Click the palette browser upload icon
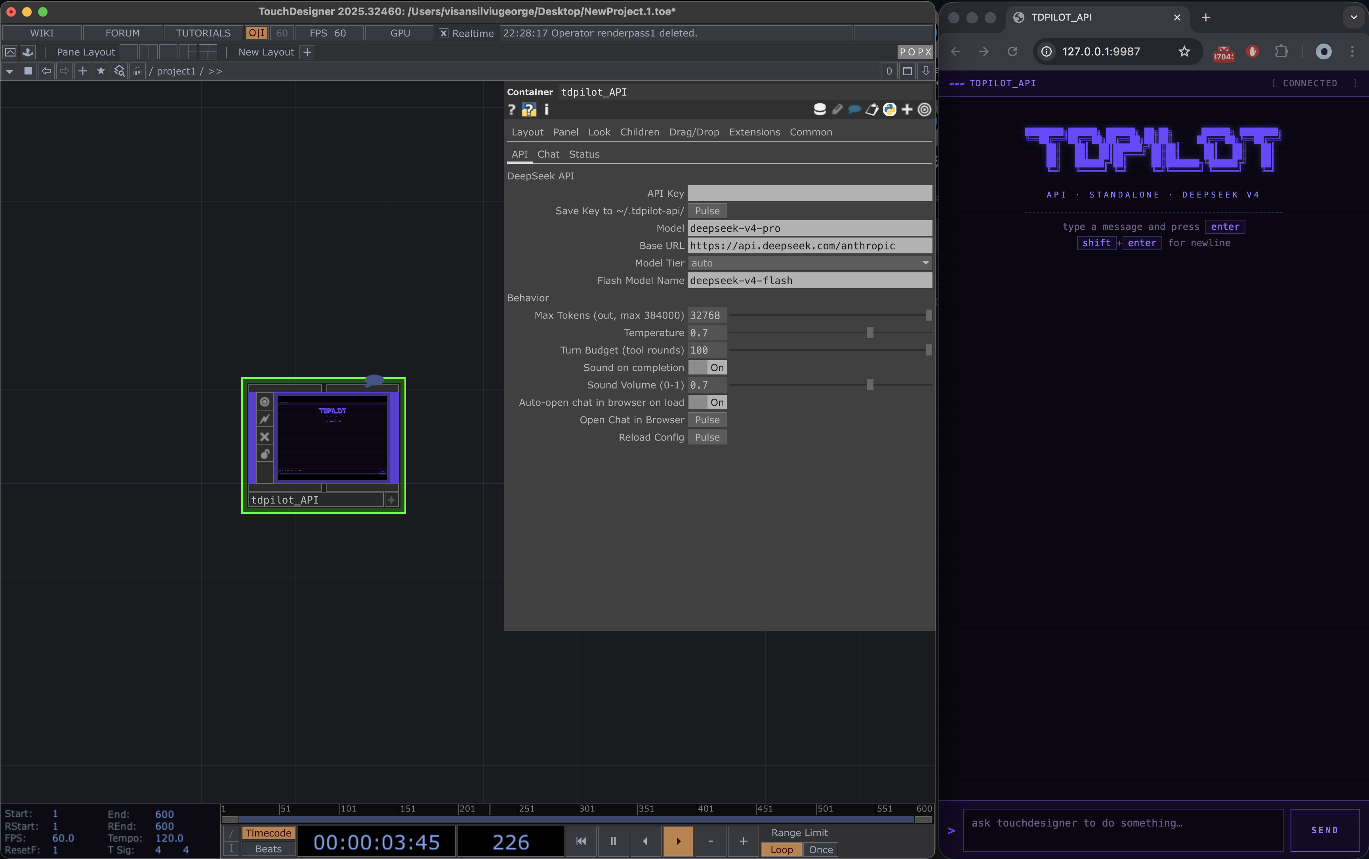The width and height of the screenshot is (1369, 859). [28, 52]
